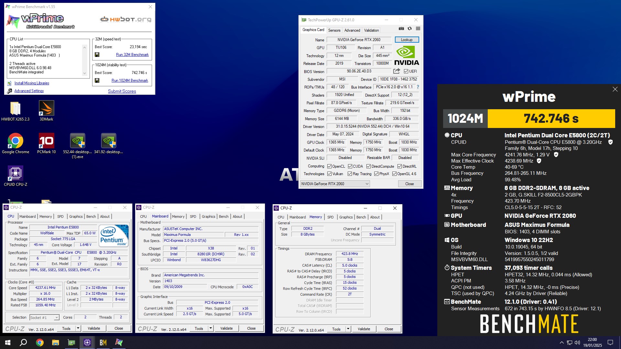This screenshot has height=349, width=621.
Task: Open the taskbar Search icon
Action: click(x=23, y=343)
